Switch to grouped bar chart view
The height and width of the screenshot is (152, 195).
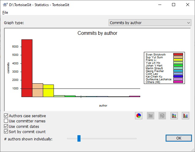tap(186, 116)
